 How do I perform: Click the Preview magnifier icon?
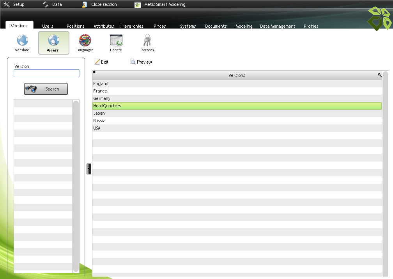(133, 62)
